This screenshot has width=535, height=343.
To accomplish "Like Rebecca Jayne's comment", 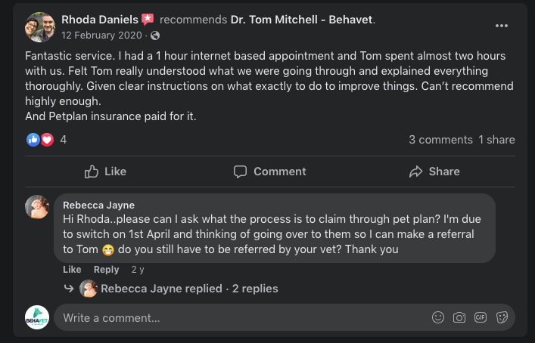I will point(72,270).
